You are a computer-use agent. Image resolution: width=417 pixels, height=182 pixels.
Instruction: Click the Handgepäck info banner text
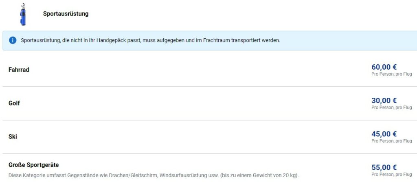click(150, 41)
